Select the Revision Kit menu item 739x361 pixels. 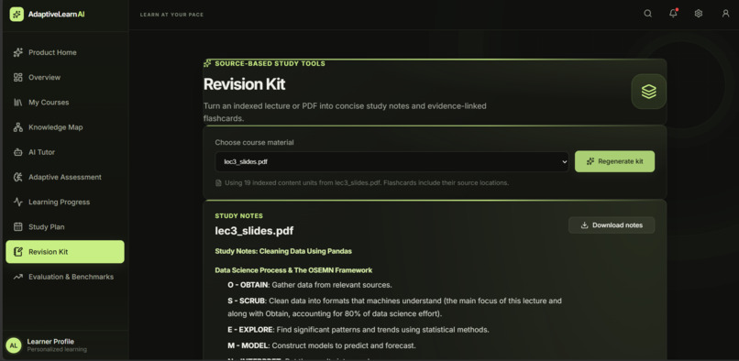(x=65, y=252)
